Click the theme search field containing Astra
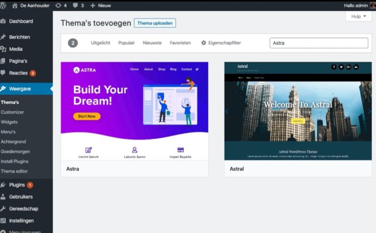 click(319, 43)
